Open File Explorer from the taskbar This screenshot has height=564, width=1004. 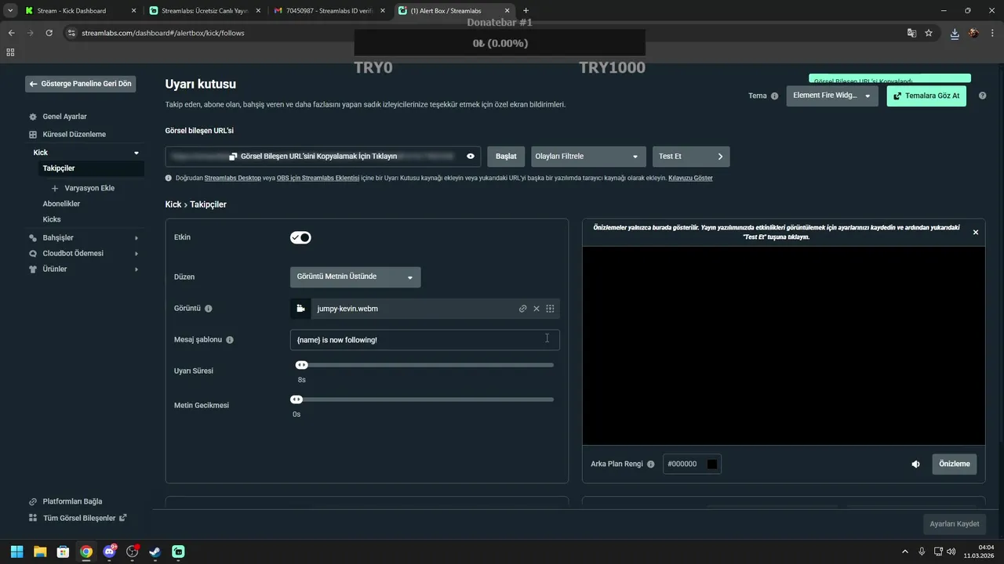[40, 551]
